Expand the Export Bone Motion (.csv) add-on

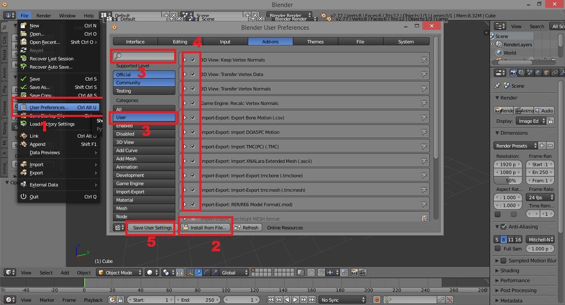pos(185,117)
